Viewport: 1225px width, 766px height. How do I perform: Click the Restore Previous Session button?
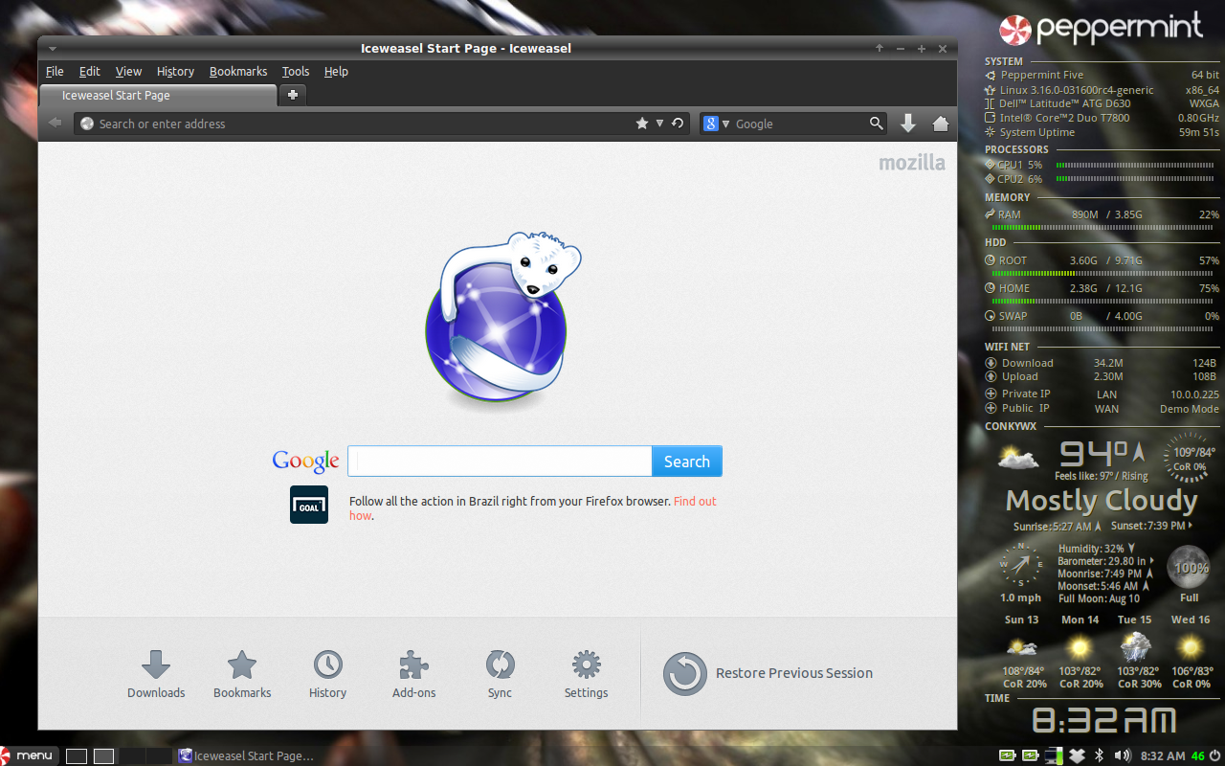coord(768,673)
